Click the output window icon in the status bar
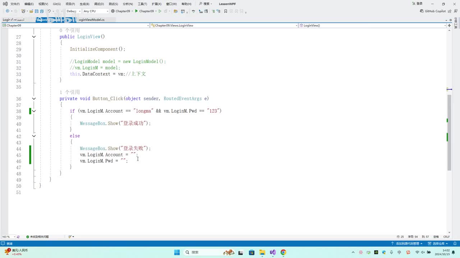The width and height of the screenshot is (460, 258). [4, 243]
